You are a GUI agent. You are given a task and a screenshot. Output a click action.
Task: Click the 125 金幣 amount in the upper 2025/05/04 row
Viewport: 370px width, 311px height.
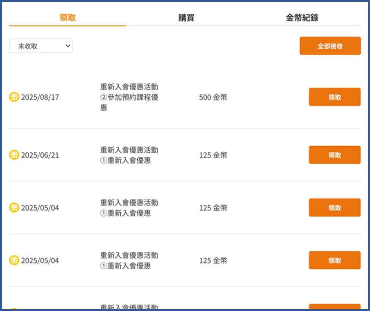[213, 208]
